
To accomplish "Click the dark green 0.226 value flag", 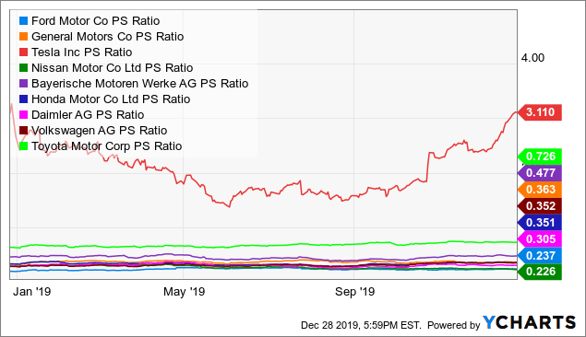I will tap(540, 272).
